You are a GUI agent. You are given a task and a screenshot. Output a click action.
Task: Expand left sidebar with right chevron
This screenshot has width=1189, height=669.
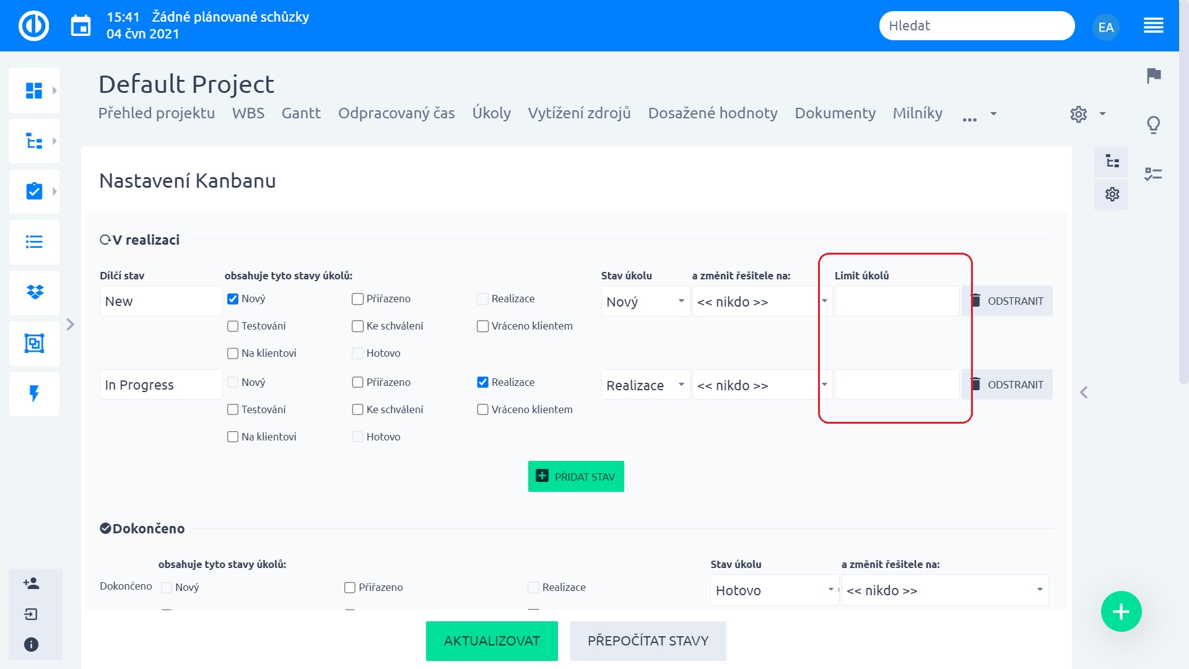pyautogui.click(x=70, y=325)
